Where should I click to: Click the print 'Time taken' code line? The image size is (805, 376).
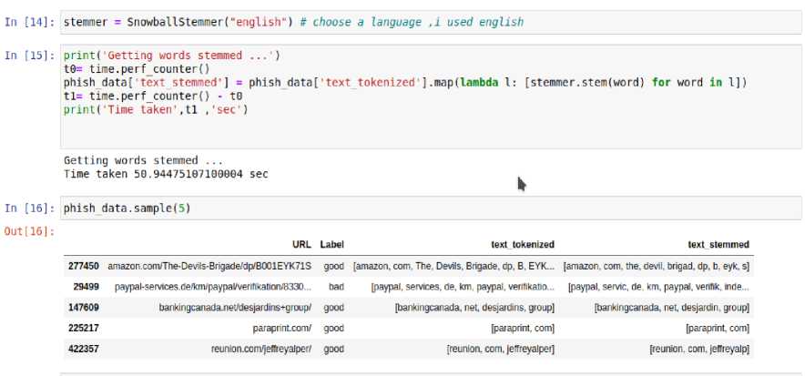pos(155,110)
